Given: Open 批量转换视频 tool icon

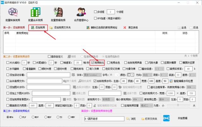Looking at the screenshot, I should 13,12.
